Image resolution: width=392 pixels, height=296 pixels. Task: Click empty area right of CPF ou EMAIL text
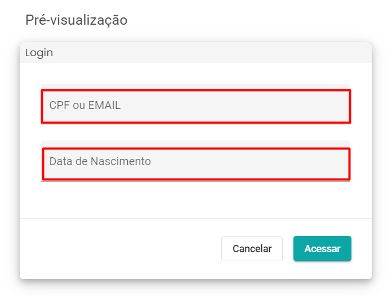pos(234,106)
